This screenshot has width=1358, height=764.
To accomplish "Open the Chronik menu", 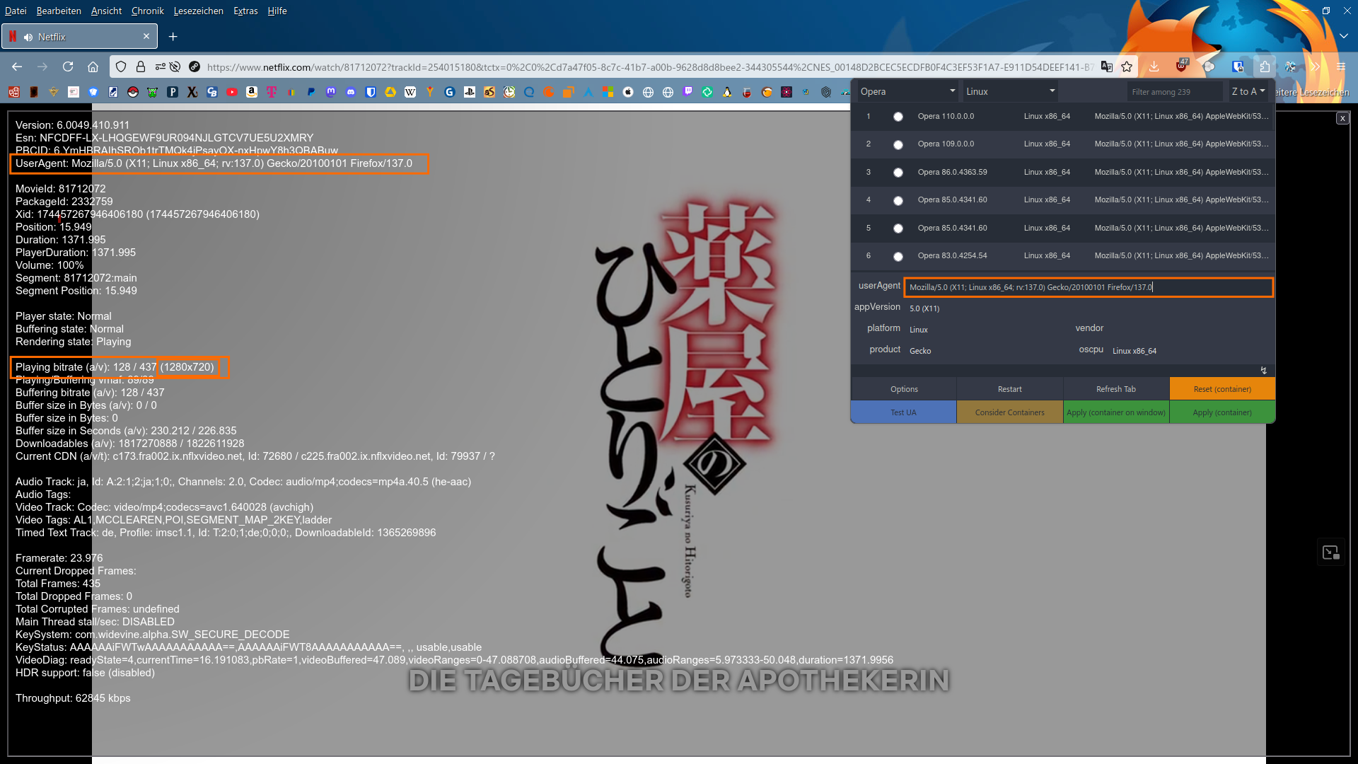I will (x=147, y=11).
